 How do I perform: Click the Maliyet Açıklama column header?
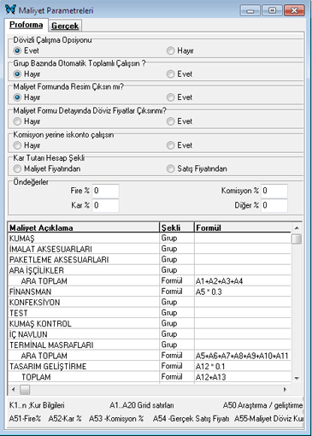click(84, 227)
